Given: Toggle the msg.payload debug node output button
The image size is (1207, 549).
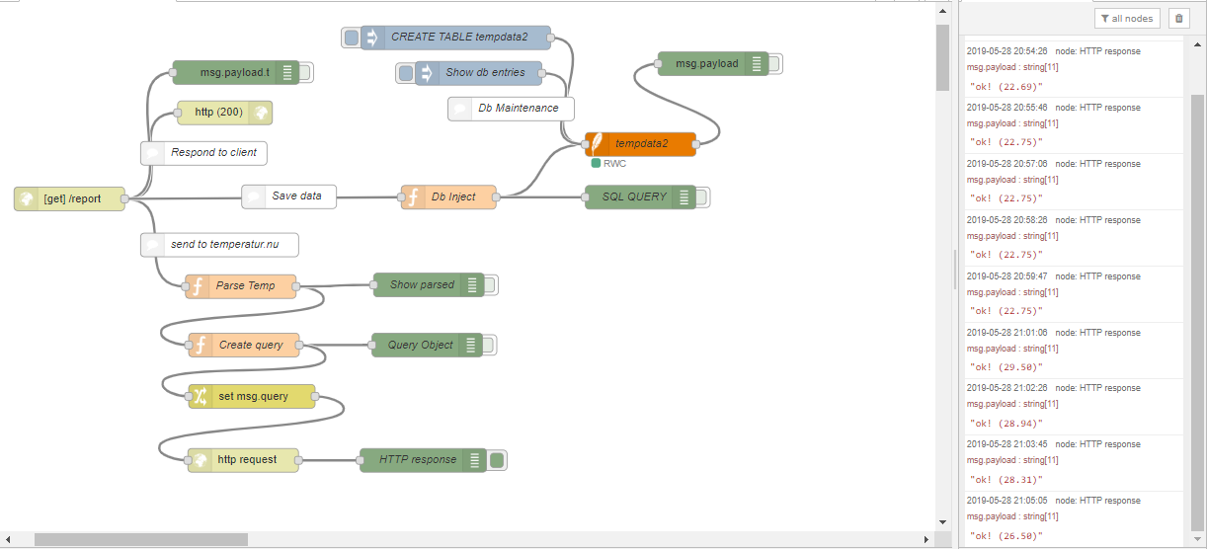Looking at the screenshot, I should 773,63.
